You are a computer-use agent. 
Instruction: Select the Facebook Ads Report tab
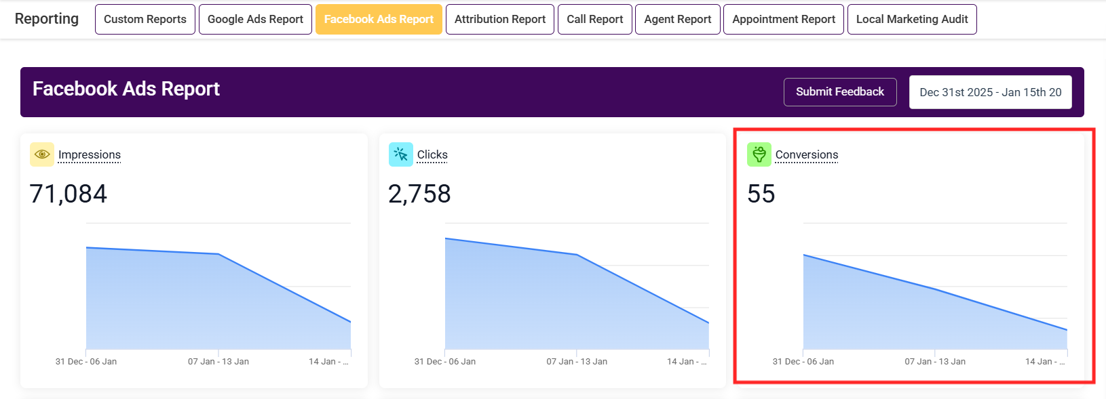pyautogui.click(x=379, y=19)
